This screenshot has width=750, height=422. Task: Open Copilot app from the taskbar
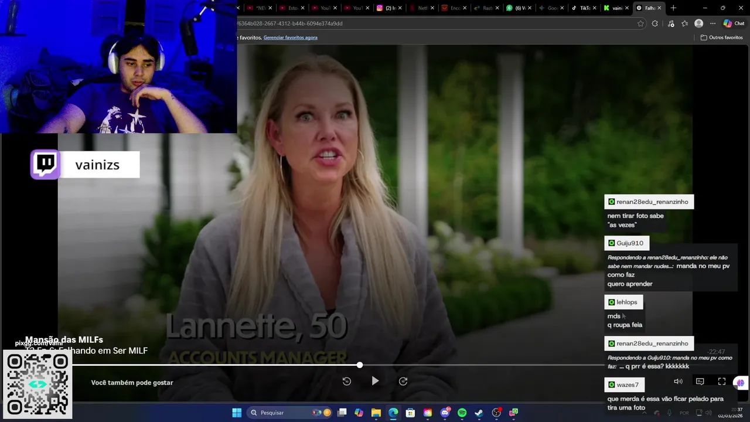[359, 413]
